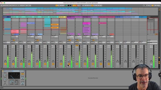Open Audio To dropdown of track 19
The height and width of the screenshot is (90, 161).
point(55,42)
